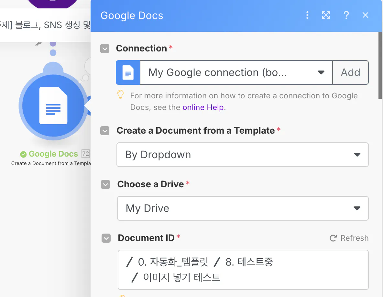Click 이미지 넣기 테스트 document name

tap(182, 277)
